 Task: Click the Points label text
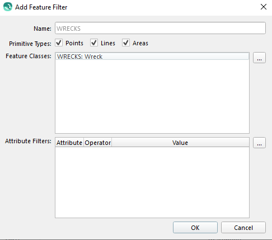click(74, 43)
